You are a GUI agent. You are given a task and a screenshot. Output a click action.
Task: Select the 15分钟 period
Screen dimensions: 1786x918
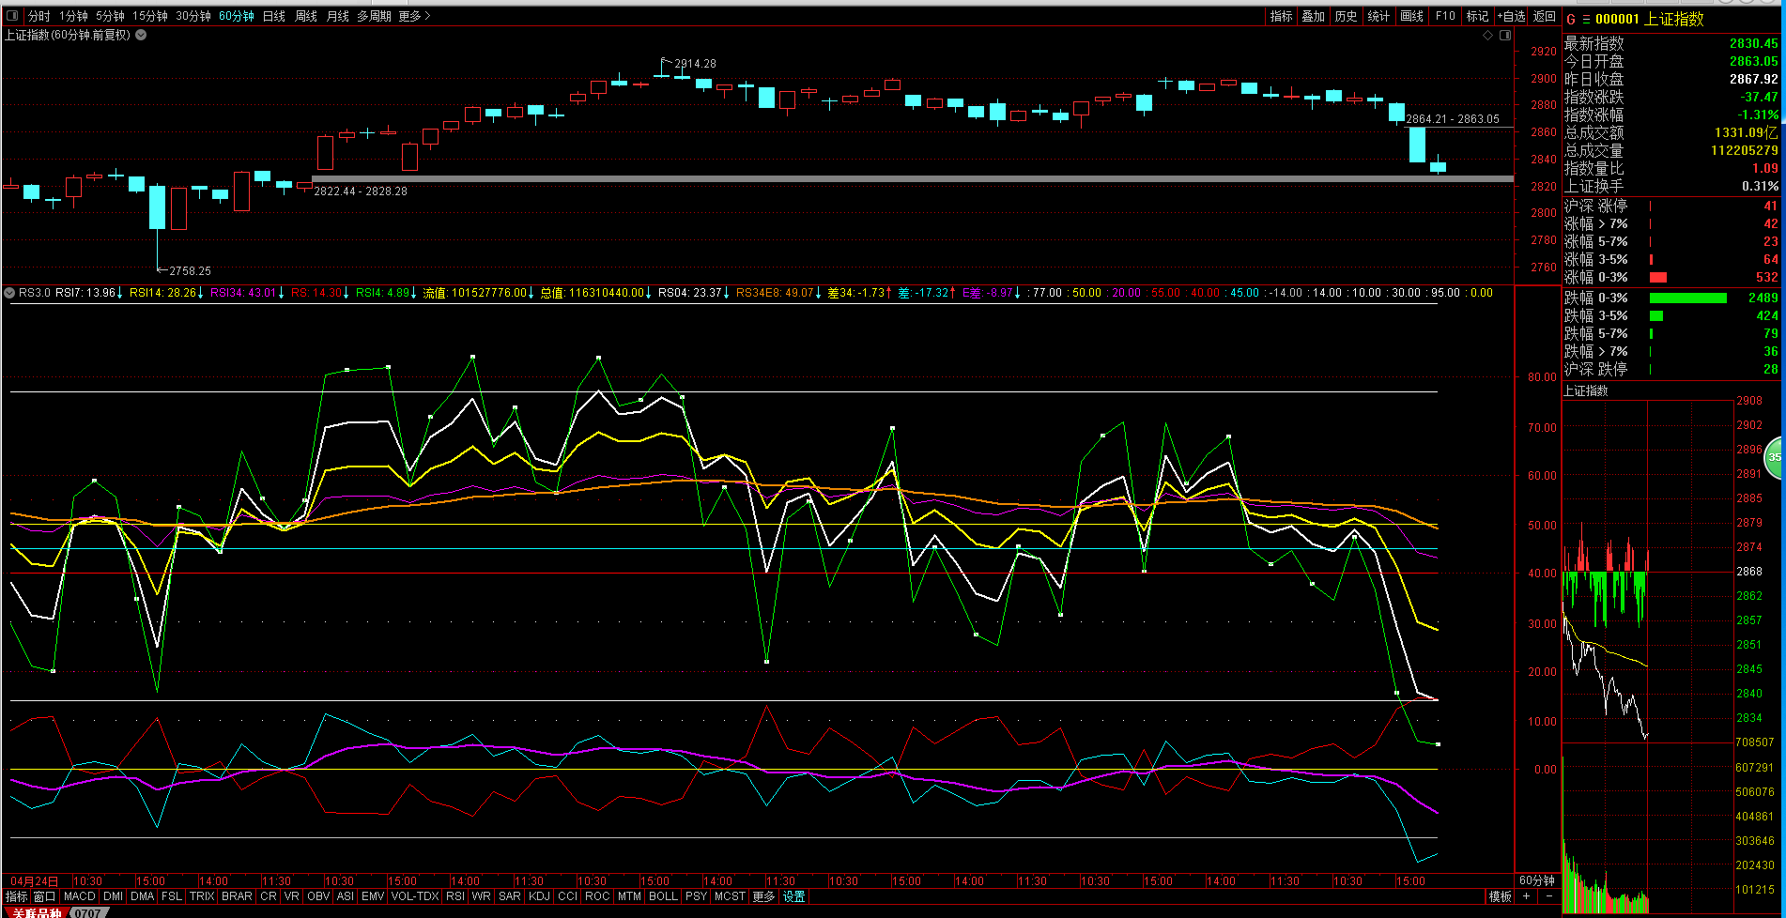click(x=150, y=16)
